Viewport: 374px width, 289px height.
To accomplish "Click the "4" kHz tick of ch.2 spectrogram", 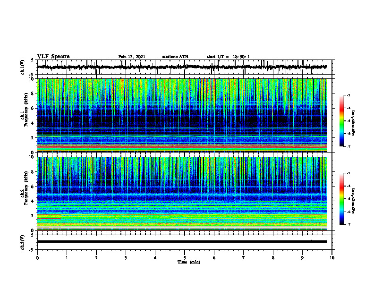I will pyautogui.click(x=33, y=201).
